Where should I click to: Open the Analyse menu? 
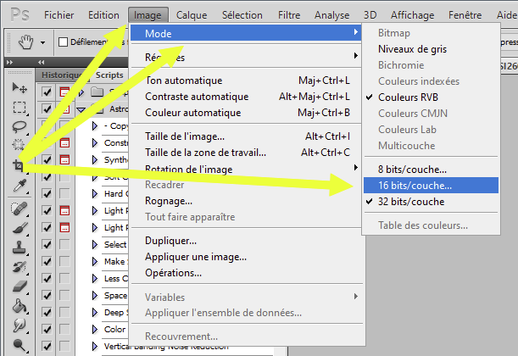coord(331,15)
